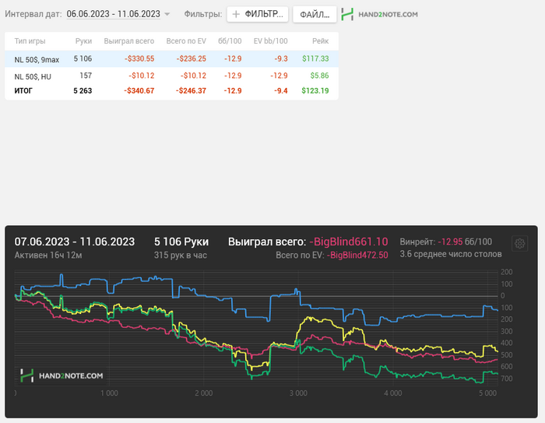The height and width of the screenshot is (423, 545).
Task: Click the 5 106 Руки graph heading
Action: click(x=181, y=241)
